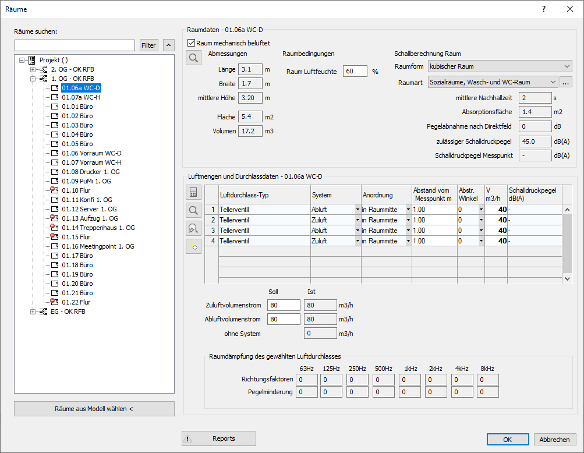Viewport: 584px width, 453px height.
Task: Click the room icon of 01.05 Büro
Action: tap(55, 144)
